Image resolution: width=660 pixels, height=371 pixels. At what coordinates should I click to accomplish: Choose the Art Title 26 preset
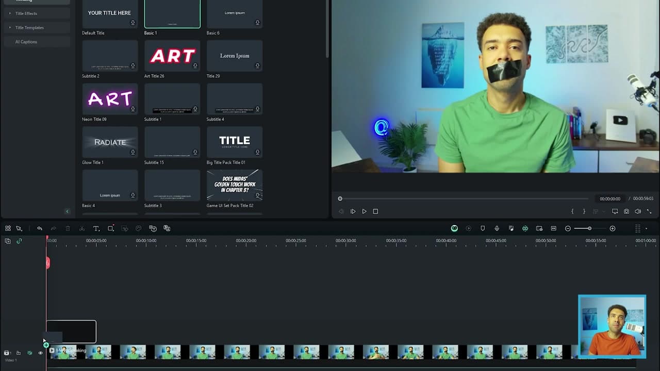[172, 56]
